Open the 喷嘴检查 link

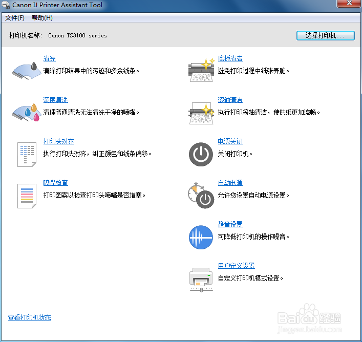click(x=56, y=183)
